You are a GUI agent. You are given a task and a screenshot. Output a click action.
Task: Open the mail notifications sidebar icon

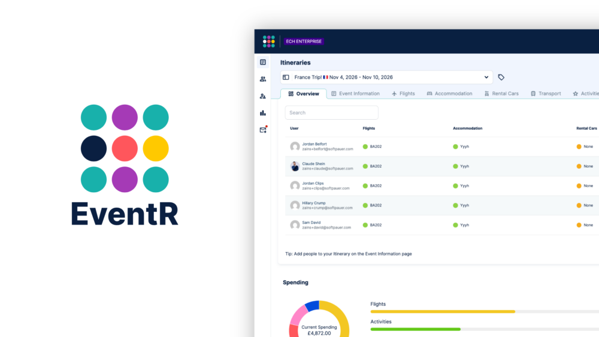tap(263, 130)
